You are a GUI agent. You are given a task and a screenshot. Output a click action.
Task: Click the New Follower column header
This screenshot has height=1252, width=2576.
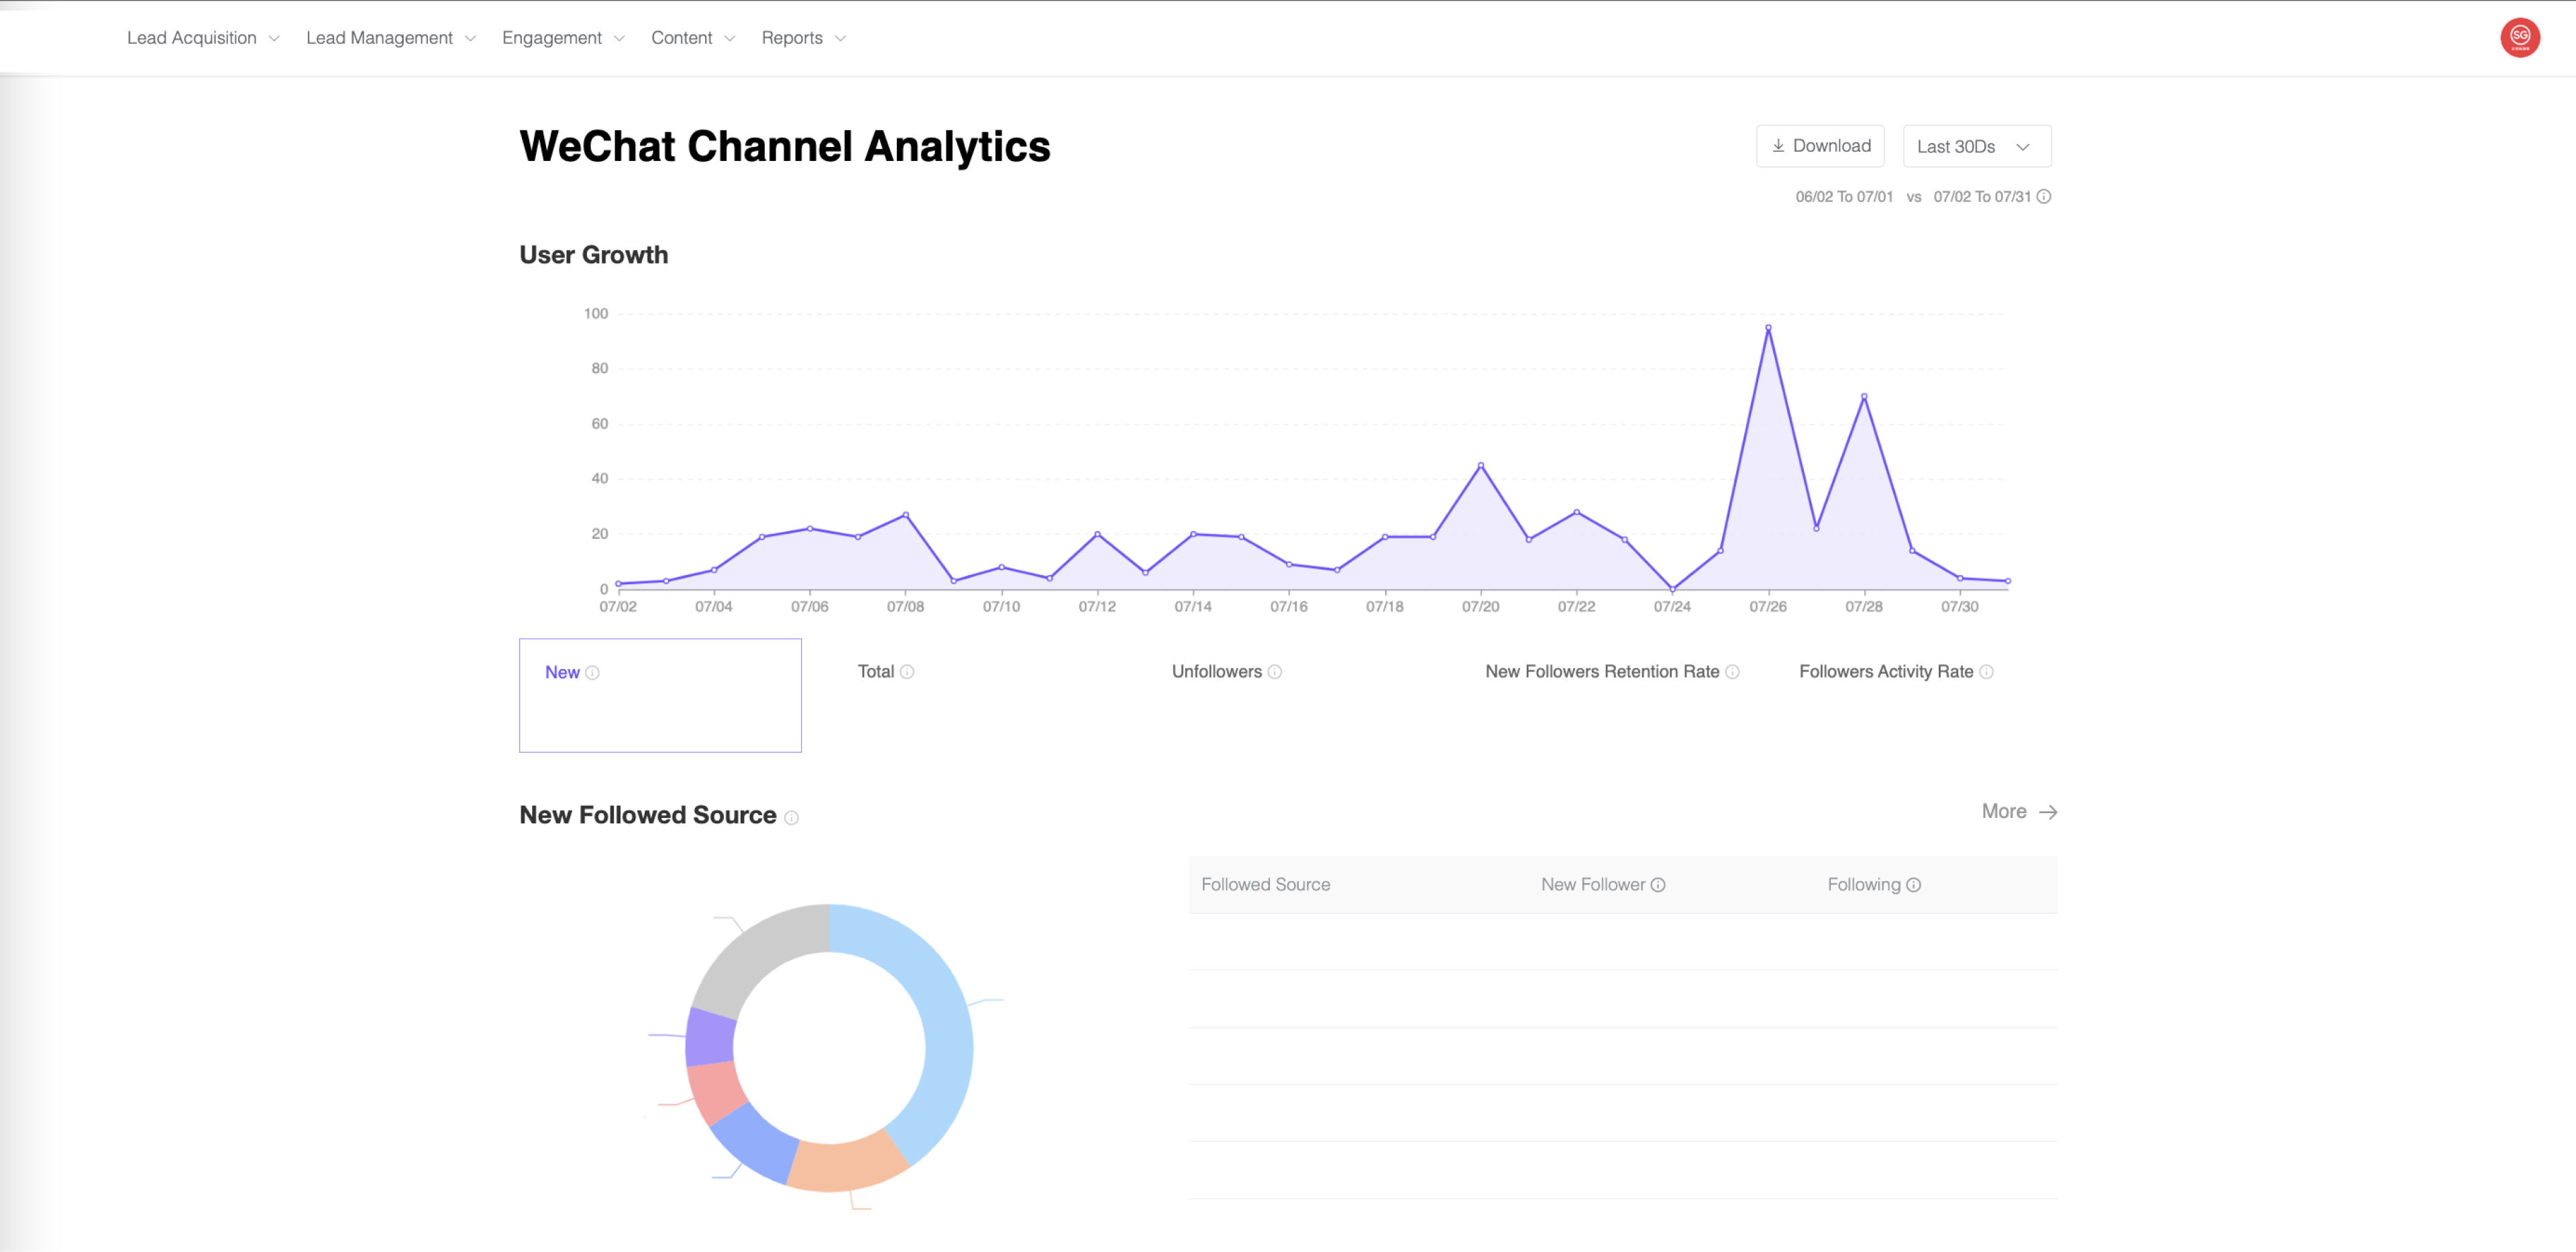[1592, 885]
